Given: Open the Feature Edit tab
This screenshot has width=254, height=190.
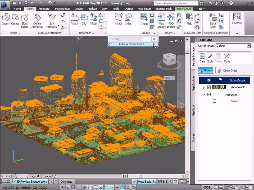Looking at the screenshot, I should (x=62, y=9).
